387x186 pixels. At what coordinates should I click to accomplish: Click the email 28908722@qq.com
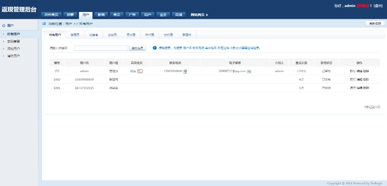tap(232, 71)
